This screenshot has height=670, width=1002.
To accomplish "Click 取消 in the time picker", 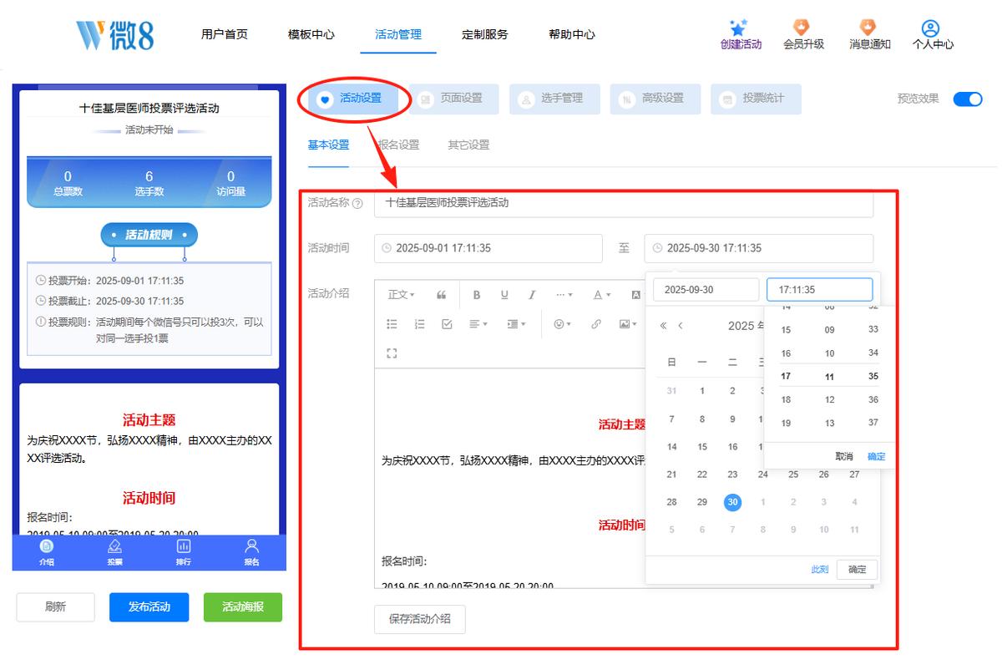I will click(x=844, y=456).
